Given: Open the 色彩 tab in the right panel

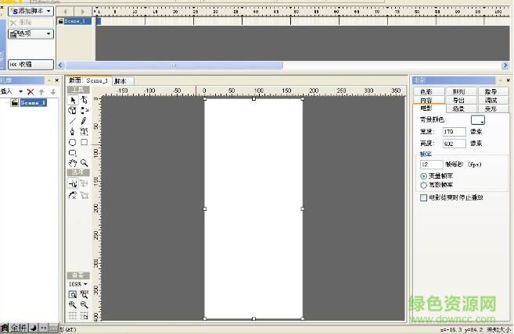Looking at the screenshot, I should (426, 92).
